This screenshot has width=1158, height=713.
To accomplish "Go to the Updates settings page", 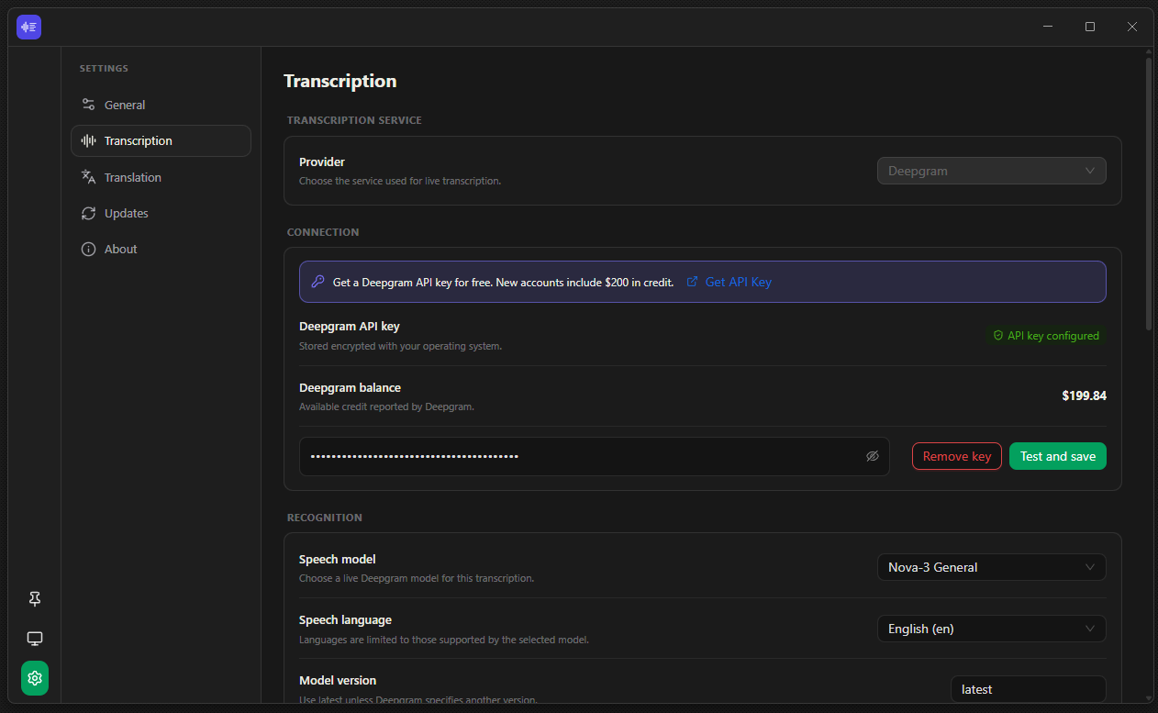I will coord(161,213).
